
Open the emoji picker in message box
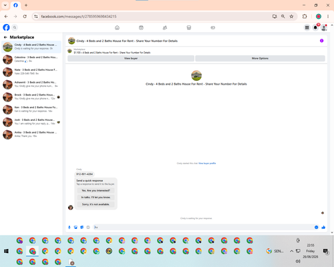[316, 227]
